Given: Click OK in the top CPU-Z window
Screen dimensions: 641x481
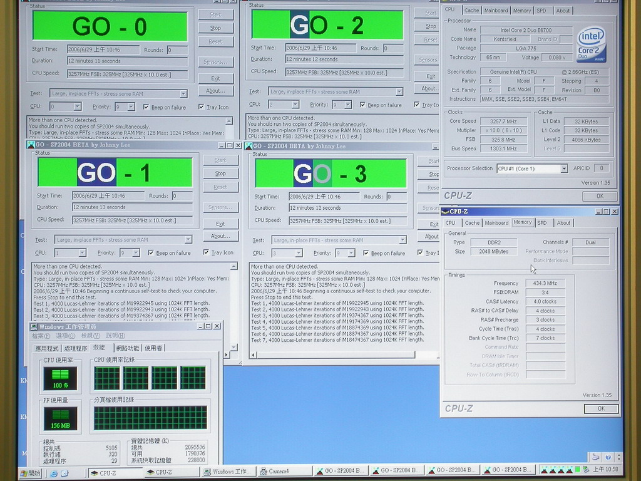Looking at the screenshot, I should point(600,196).
